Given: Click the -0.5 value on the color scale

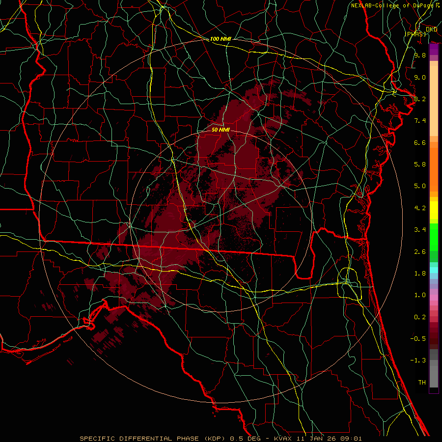Looking at the screenshot, I should pos(418,339).
